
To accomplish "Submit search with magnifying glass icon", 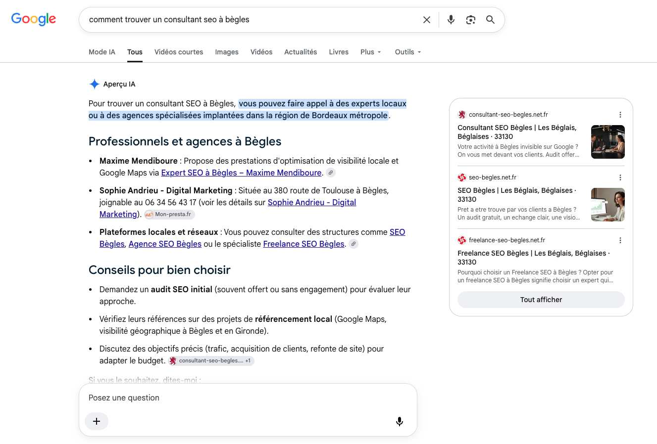I will click(x=490, y=20).
